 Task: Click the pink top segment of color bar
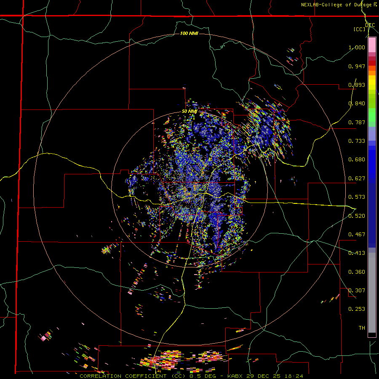pos(372,45)
